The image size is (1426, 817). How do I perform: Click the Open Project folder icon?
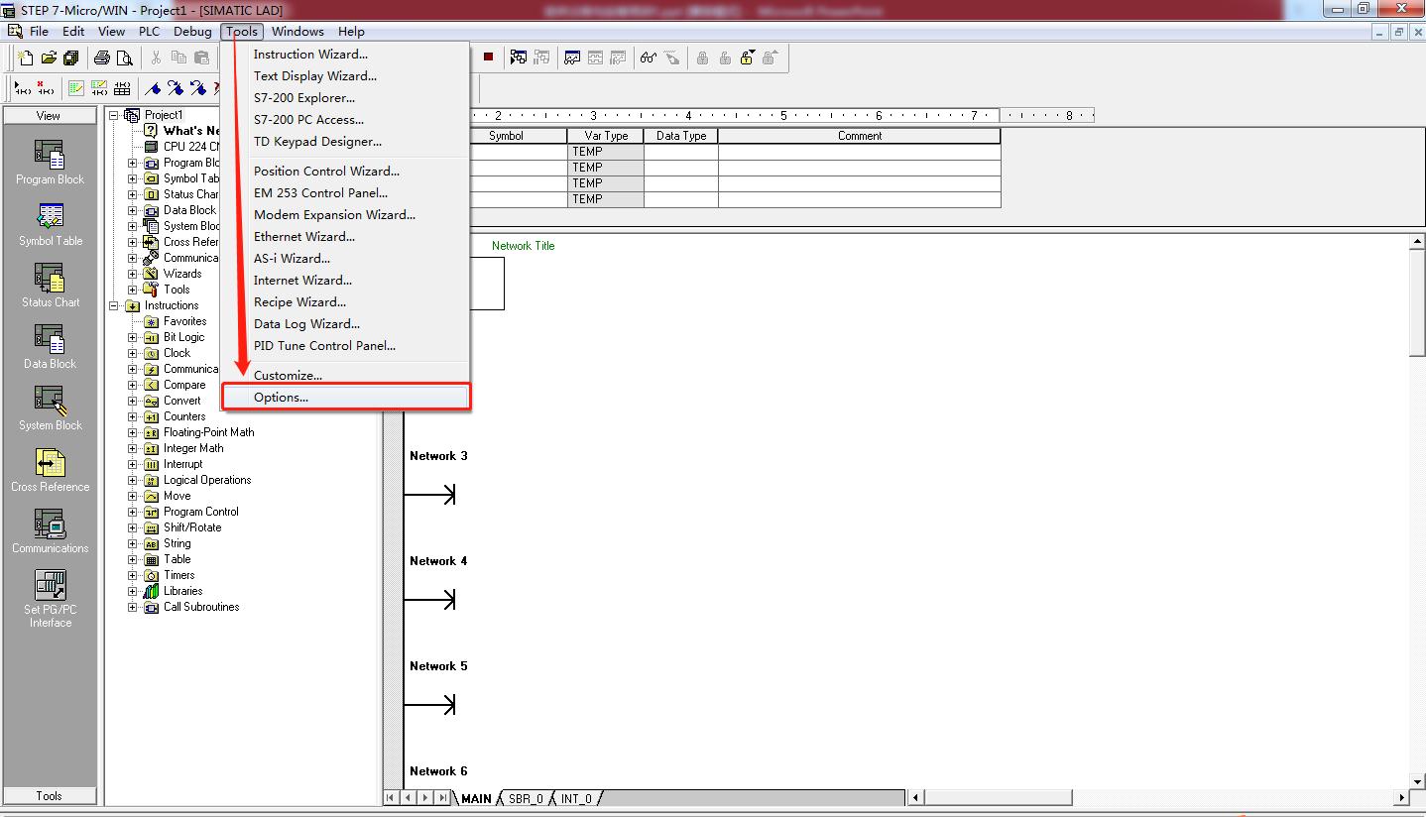click(48, 58)
